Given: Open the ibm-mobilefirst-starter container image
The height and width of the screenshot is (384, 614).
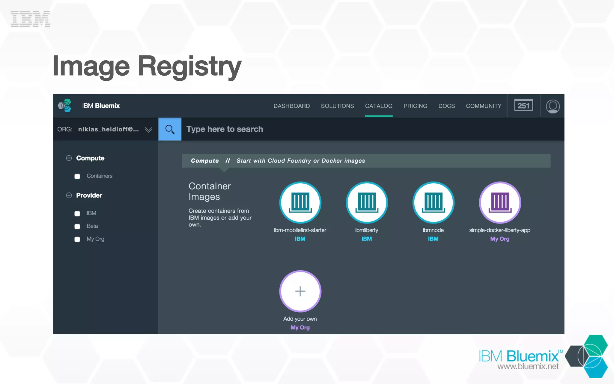Looking at the screenshot, I should [300, 202].
